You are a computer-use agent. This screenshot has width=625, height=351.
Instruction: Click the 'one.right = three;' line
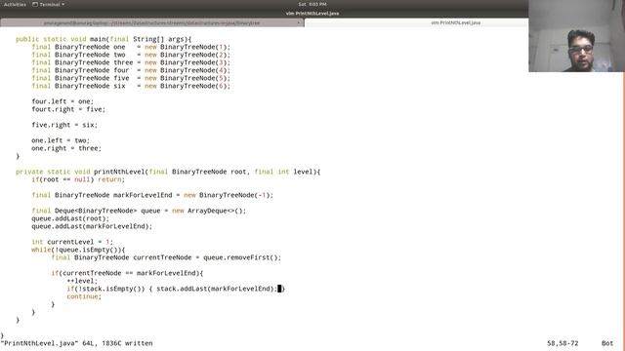pos(66,148)
